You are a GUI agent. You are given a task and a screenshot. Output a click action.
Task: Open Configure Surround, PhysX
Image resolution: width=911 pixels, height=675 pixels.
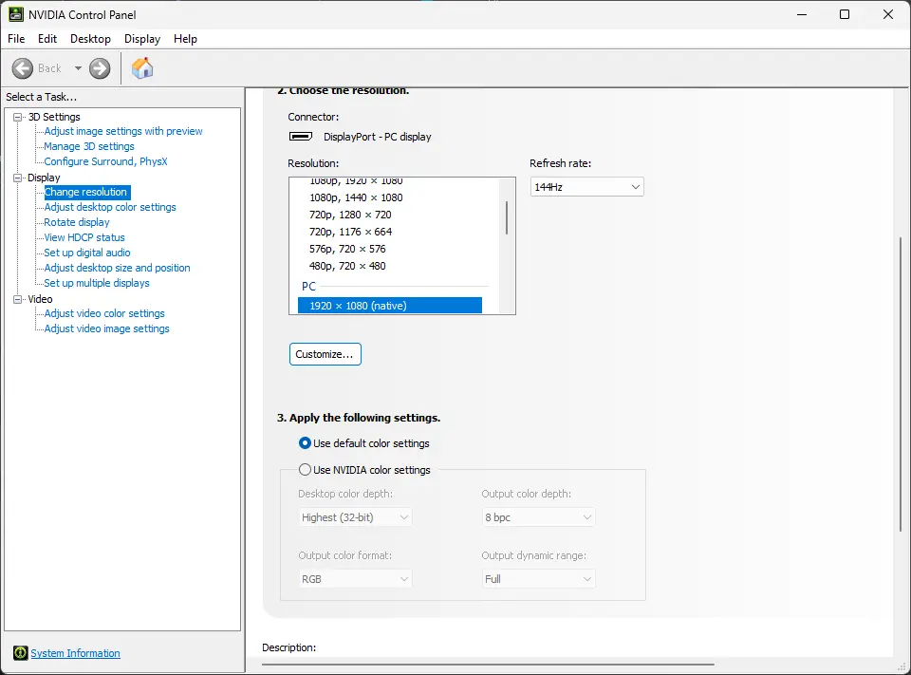(x=105, y=161)
